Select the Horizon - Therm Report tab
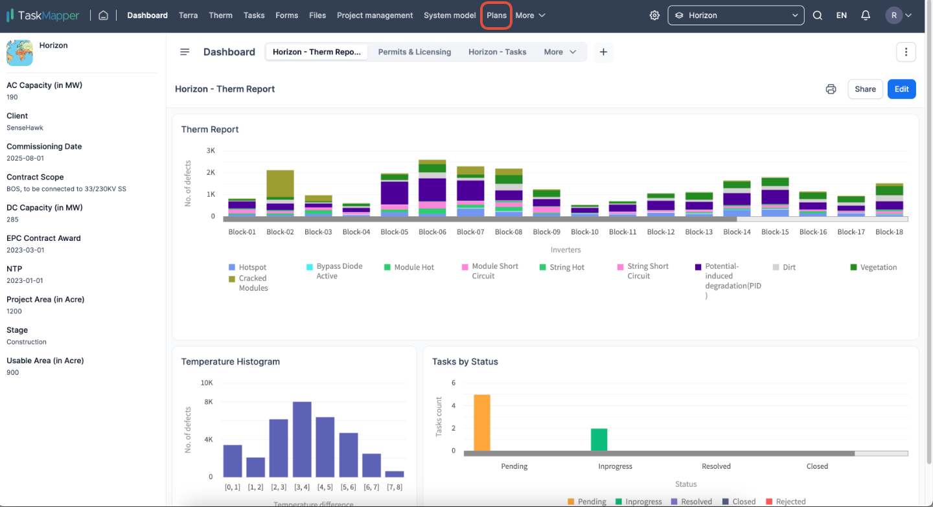This screenshot has height=507, width=933. click(x=317, y=52)
